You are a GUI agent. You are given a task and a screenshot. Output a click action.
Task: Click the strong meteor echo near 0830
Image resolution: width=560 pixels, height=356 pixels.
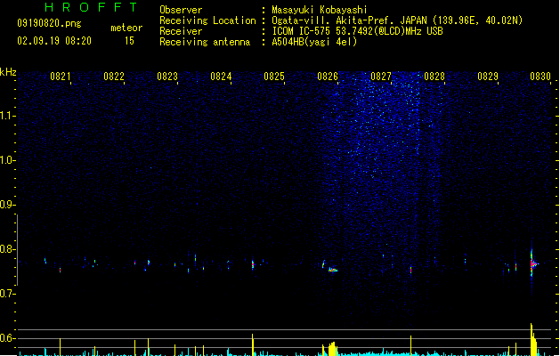pyautogui.click(x=533, y=263)
